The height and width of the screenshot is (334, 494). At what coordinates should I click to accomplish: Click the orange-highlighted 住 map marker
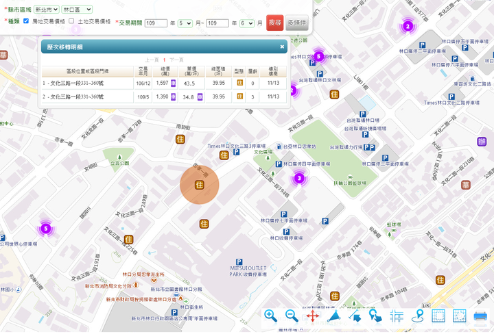pyautogui.click(x=200, y=185)
